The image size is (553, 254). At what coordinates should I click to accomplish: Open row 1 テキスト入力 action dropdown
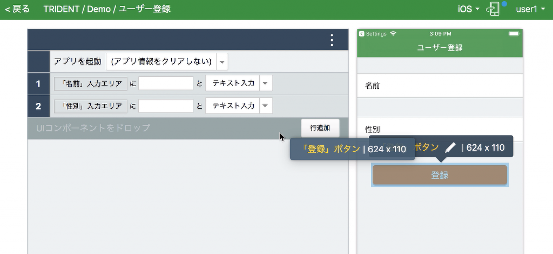pos(265,83)
